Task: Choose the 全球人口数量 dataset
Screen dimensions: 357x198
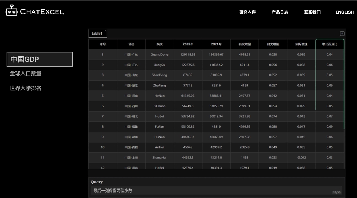Action: click(x=26, y=73)
